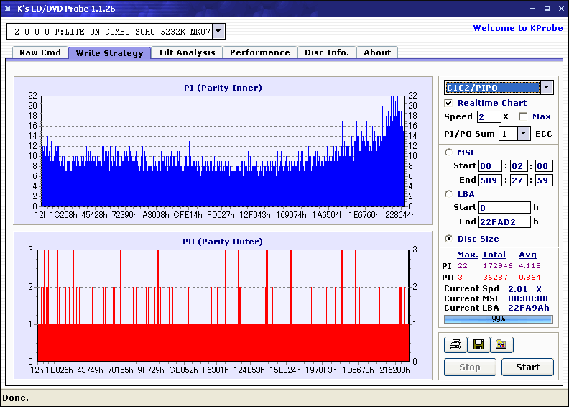Click the LBA End input field
The height and width of the screenshot is (407, 569).
point(504,221)
